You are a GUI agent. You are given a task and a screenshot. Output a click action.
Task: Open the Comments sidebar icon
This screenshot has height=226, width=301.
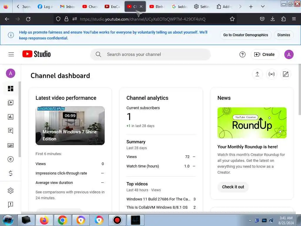pyautogui.click(x=11, y=131)
